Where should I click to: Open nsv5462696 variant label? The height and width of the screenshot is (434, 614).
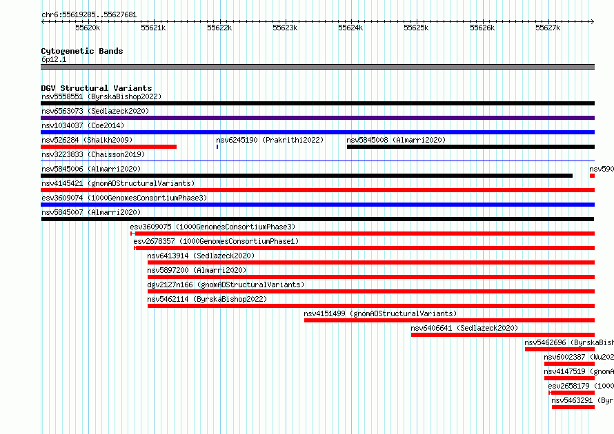[x=569, y=342]
